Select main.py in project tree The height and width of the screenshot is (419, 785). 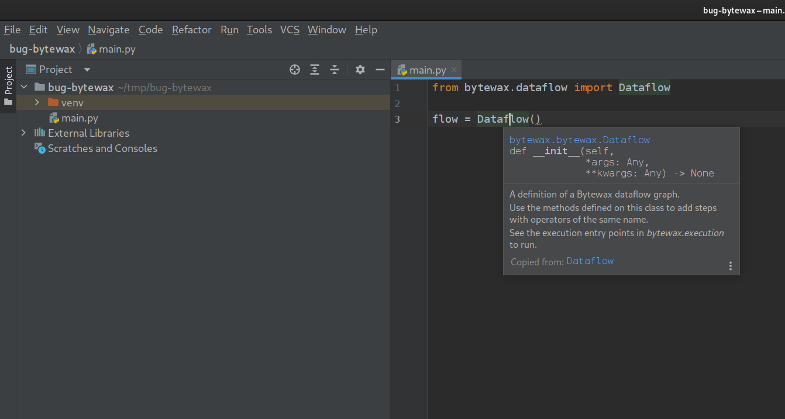point(203,118)
